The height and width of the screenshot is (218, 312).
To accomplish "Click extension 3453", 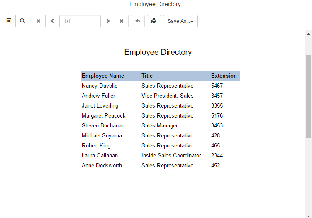I will 217,126.
